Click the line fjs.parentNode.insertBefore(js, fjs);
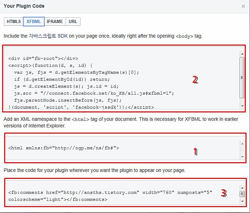 [x=68, y=100]
